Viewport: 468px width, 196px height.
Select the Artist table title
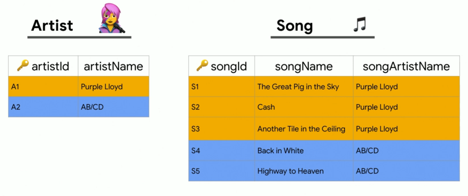pyautogui.click(x=52, y=25)
